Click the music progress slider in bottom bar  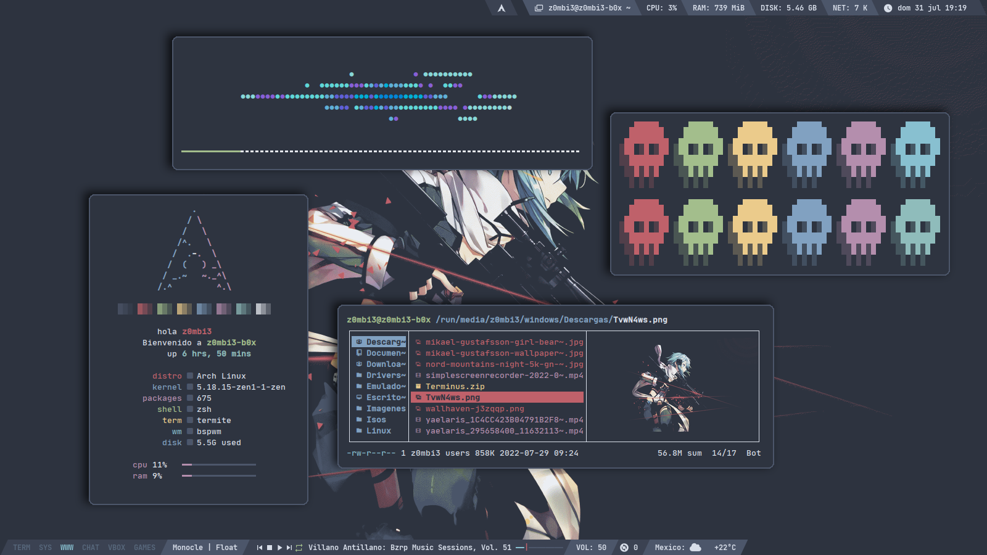(540, 548)
